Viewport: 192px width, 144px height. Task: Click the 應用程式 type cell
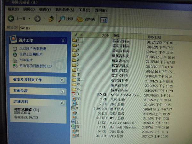coord(117,109)
